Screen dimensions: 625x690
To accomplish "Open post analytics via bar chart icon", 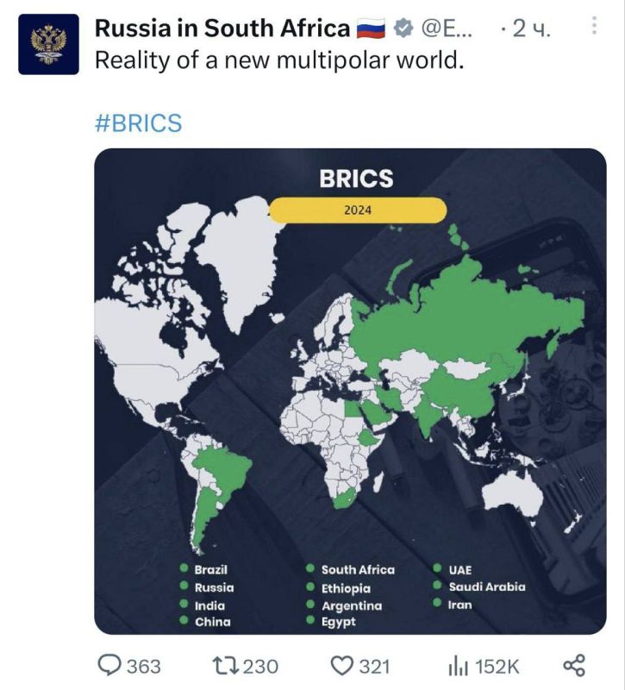I will 459,665.
